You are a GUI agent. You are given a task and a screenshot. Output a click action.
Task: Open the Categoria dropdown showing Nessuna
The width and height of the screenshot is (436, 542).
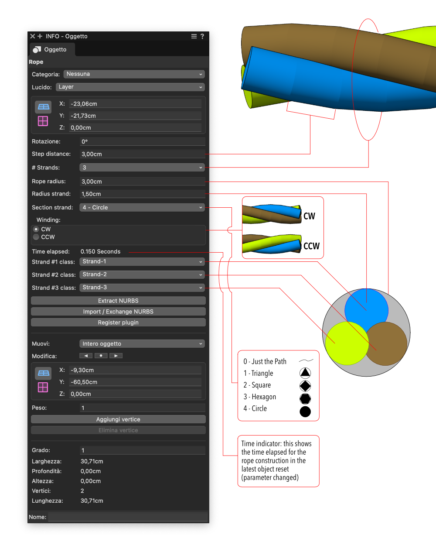[x=134, y=74]
